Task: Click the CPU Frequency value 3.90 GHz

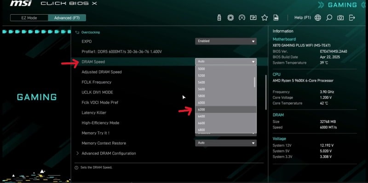Action: [x=327, y=92]
